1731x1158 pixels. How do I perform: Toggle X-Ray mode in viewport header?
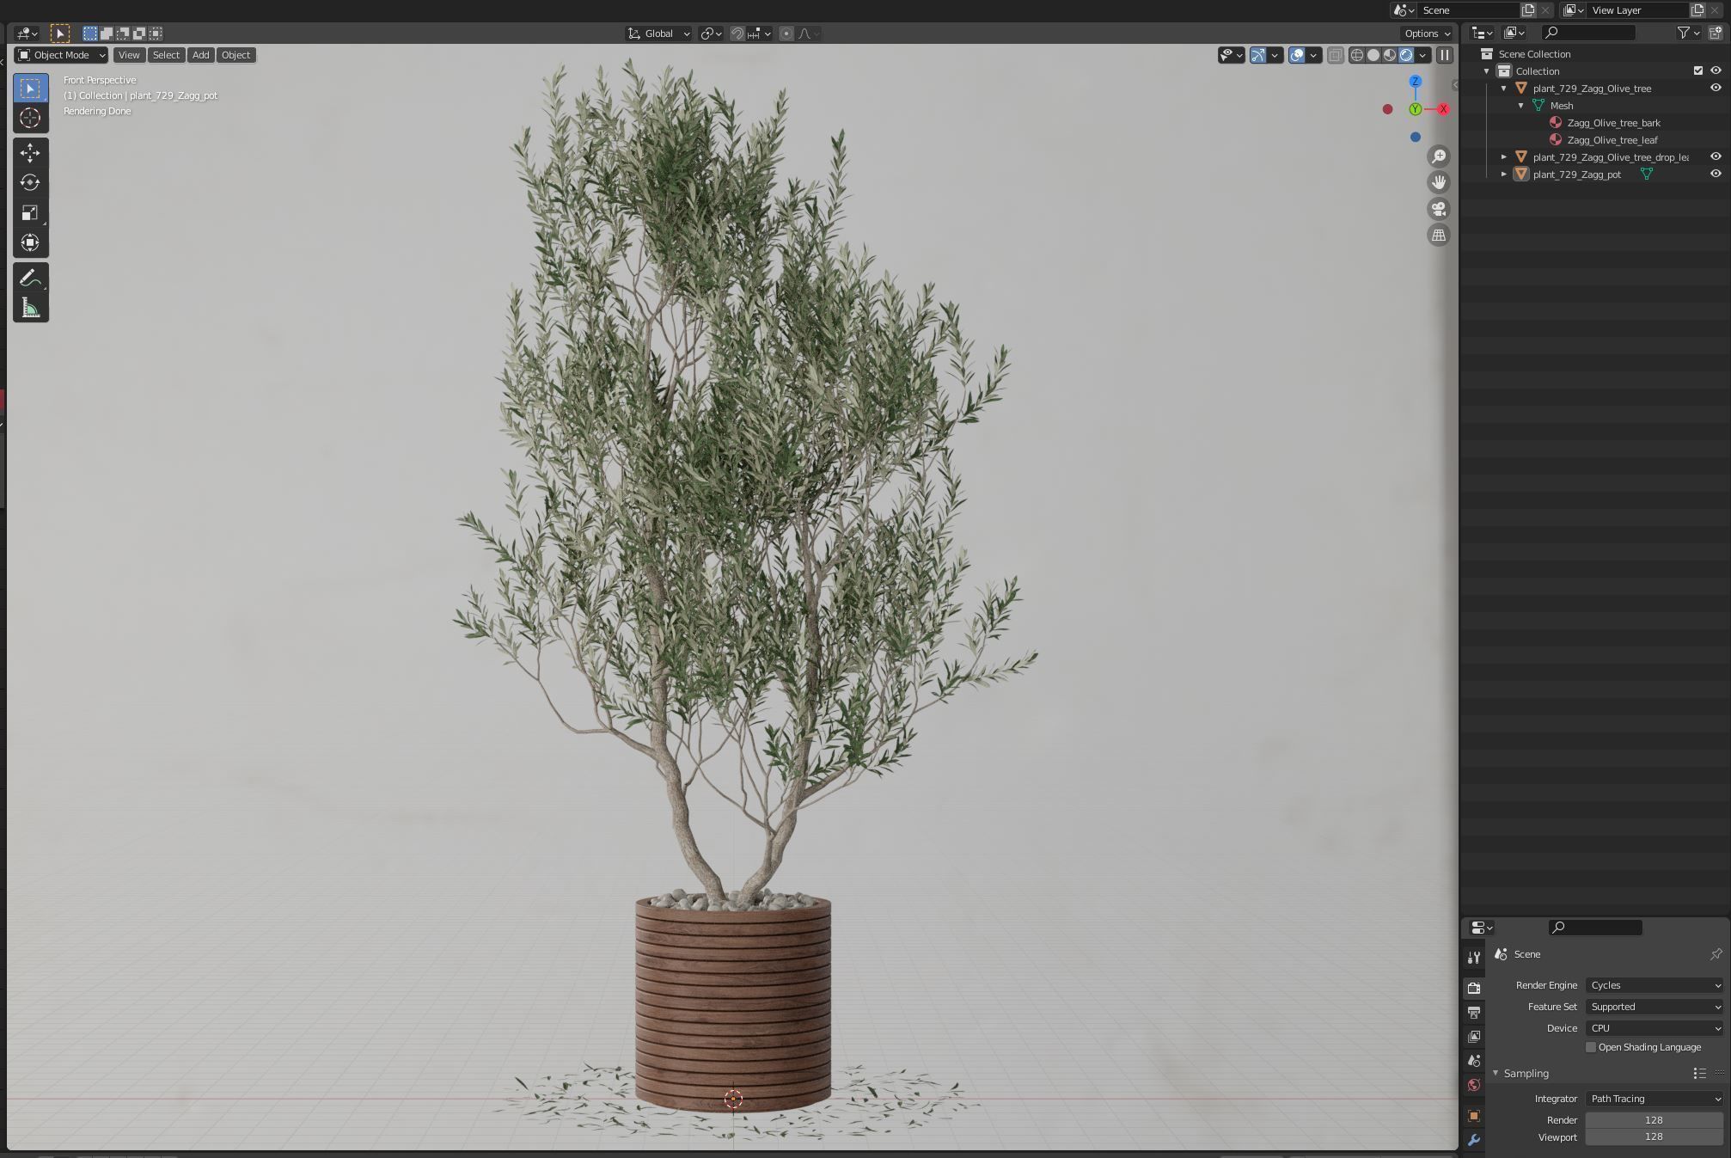(x=1335, y=55)
